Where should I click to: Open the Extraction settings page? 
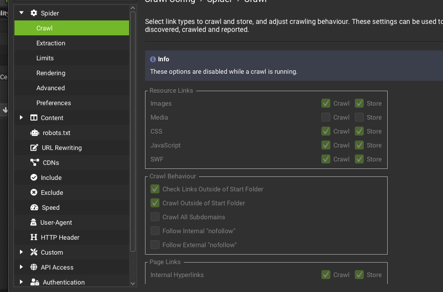pos(51,43)
